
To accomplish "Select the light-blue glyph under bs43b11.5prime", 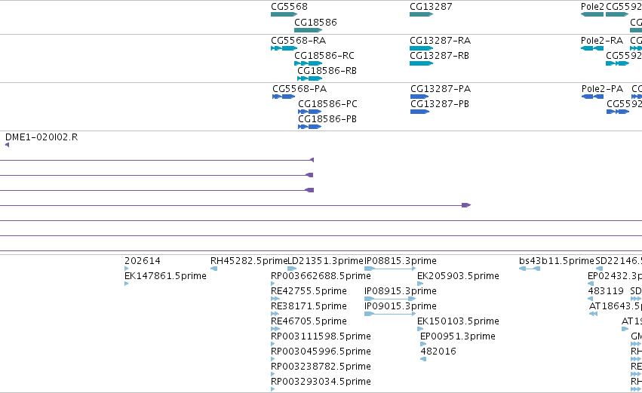I will tap(530, 269).
